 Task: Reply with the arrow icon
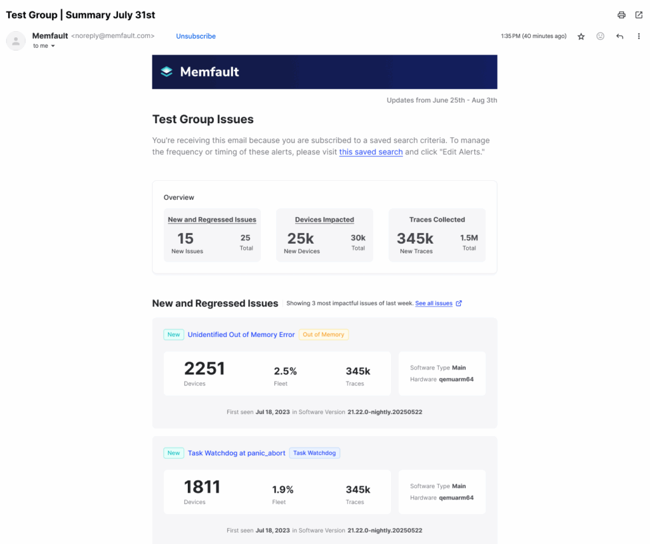pos(620,36)
